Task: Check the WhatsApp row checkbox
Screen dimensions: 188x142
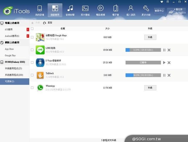Action: pyautogui.click(x=32, y=88)
